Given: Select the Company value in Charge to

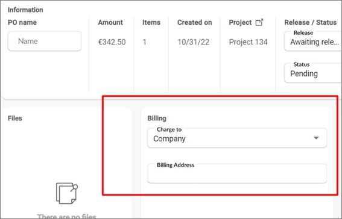Looking at the screenshot, I should click(169, 139).
